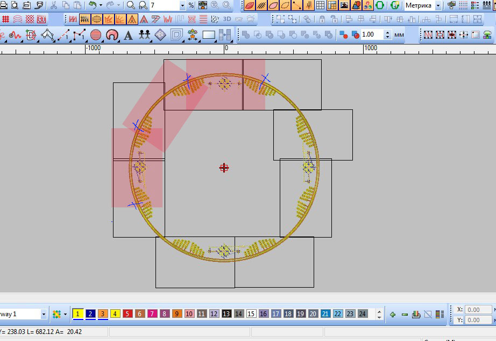Toggle Show Connectors dotted-arrow icon
Screen dimensions: 496x341
coord(297,5)
